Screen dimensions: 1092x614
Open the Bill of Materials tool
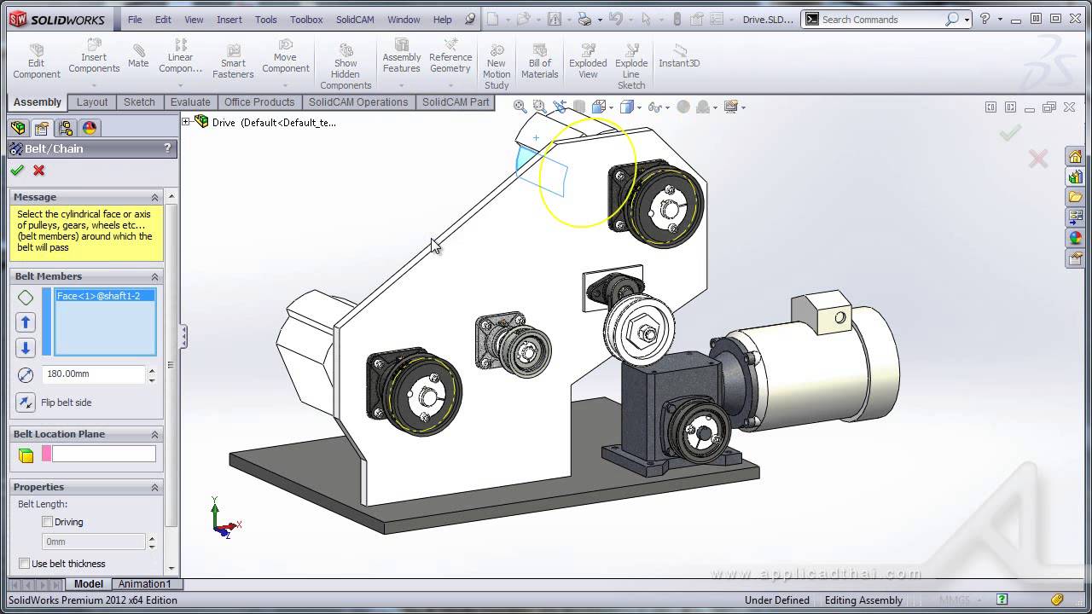point(539,60)
